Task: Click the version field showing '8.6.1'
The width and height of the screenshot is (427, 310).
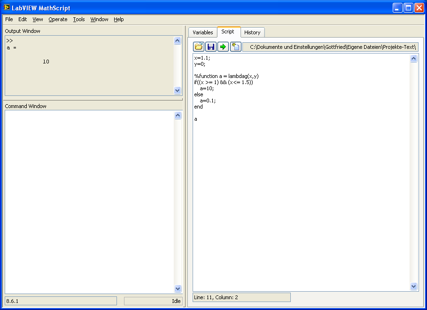Action: (x=61, y=301)
